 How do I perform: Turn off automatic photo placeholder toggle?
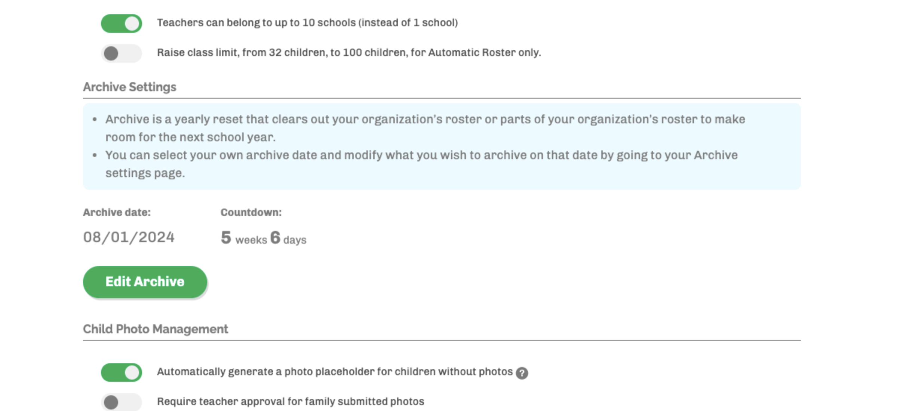(x=122, y=373)
